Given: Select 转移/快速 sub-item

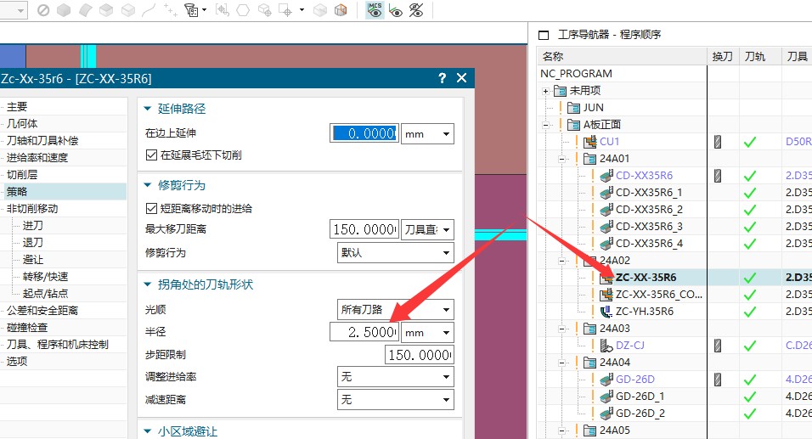Looking at the screenshot, I should click(46, 277).
